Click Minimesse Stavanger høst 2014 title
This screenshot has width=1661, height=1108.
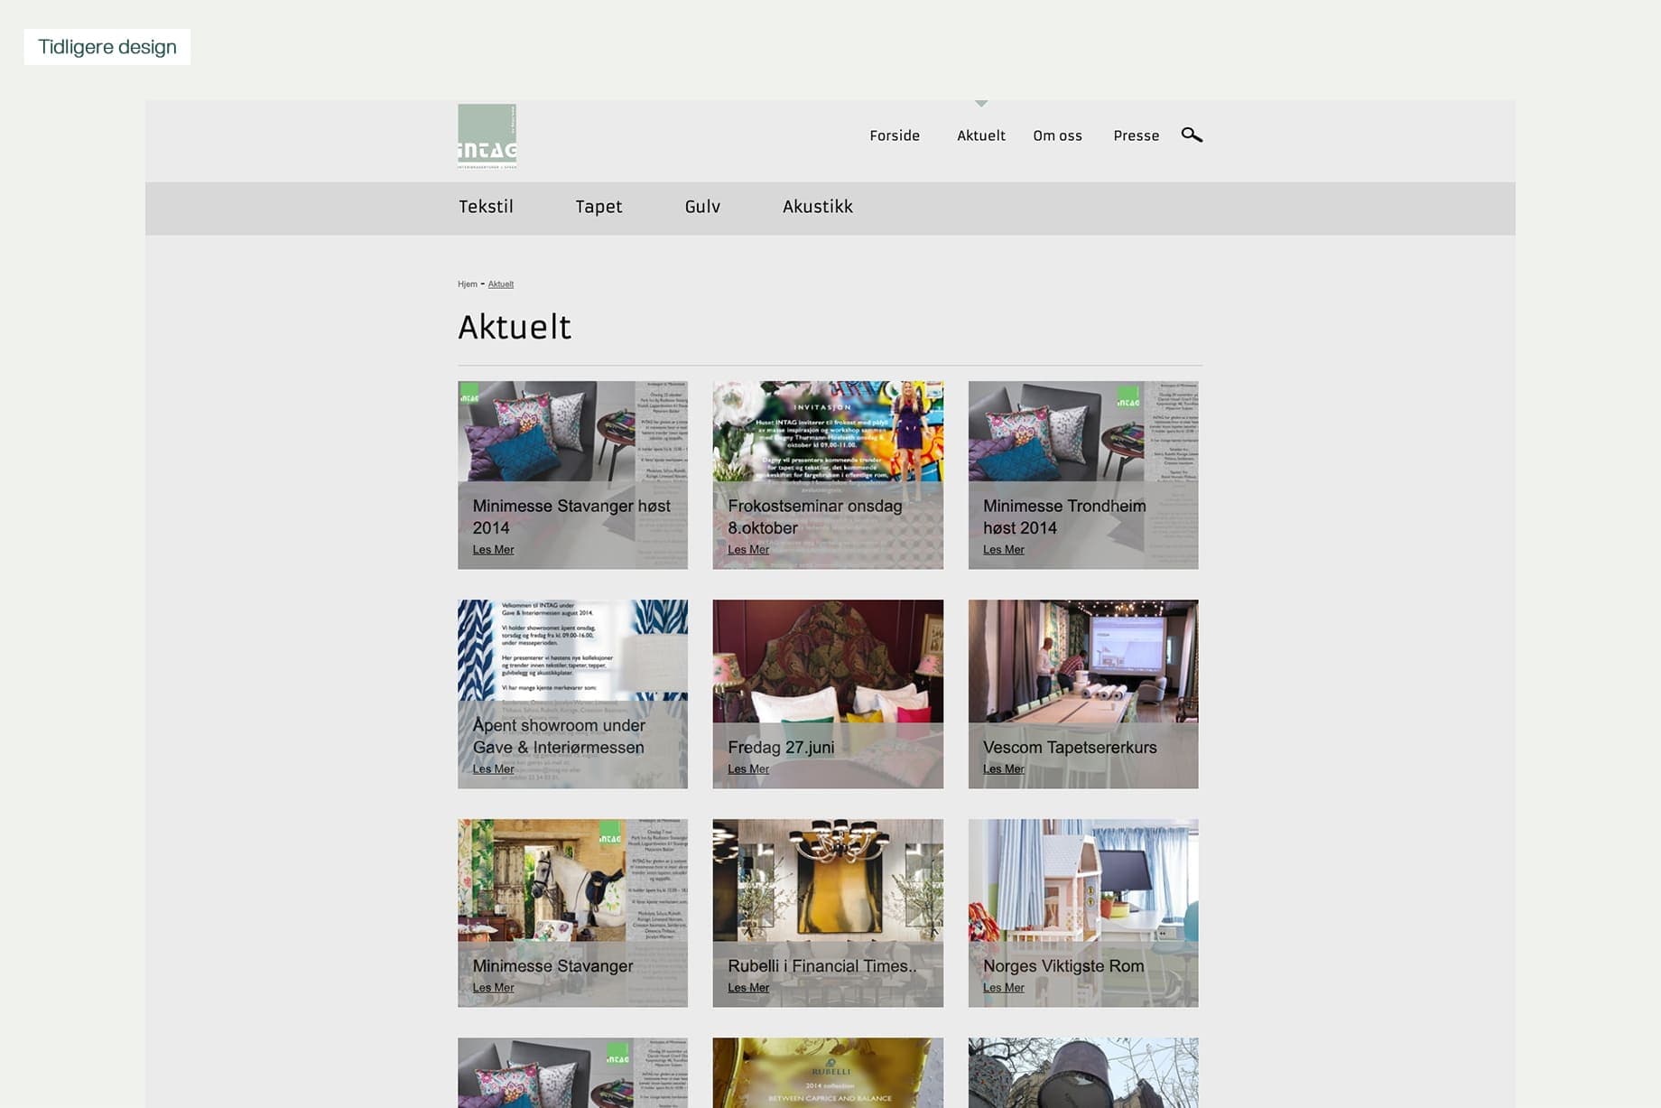[x=571, y=517]
